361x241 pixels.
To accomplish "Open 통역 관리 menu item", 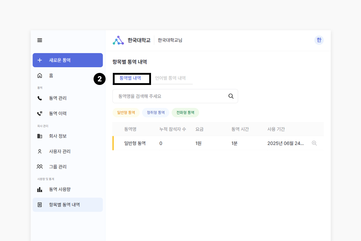I will click(68, 98).
